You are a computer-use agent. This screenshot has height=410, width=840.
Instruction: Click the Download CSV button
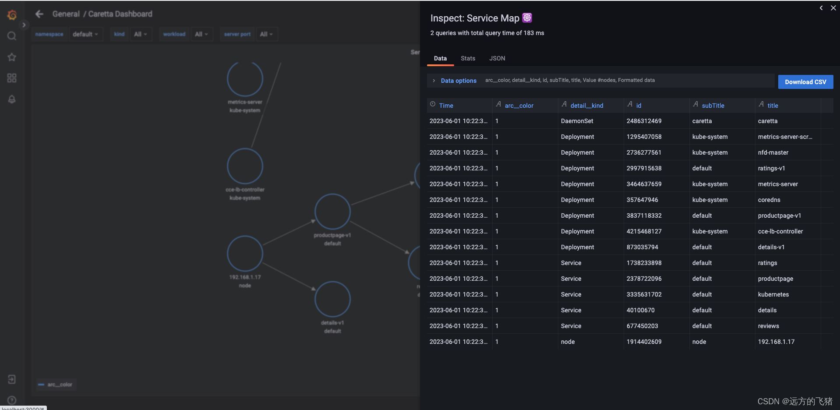coord(805,82)
